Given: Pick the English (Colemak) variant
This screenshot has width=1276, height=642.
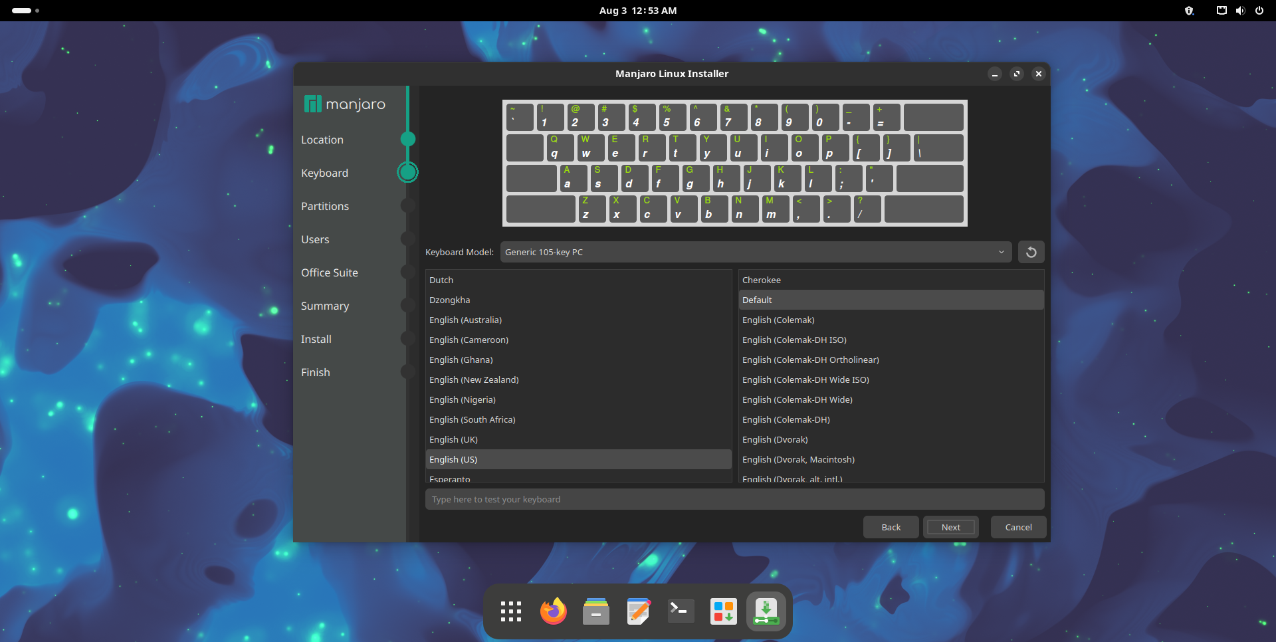Looking at the screenshot, I should point(891,320).
